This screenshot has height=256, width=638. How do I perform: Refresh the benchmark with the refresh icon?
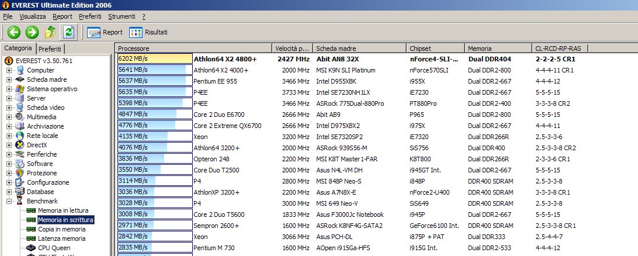69,32
